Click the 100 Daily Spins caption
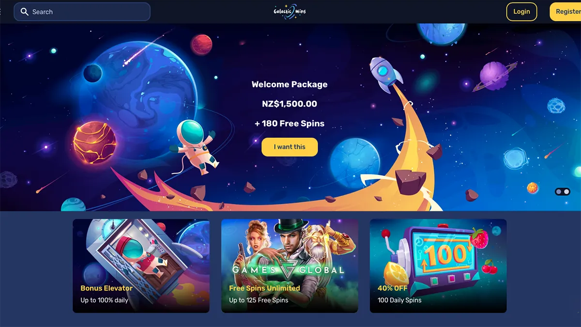 point(399,300)
